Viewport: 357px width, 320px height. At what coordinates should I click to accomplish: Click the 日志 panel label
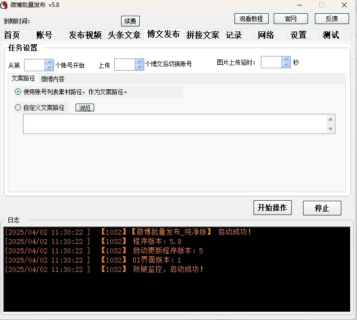click(x=13, y=220)
